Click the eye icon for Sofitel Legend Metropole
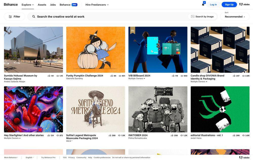Image resolution: width=253 pixels, height=160 pixels. coord(119,135)
